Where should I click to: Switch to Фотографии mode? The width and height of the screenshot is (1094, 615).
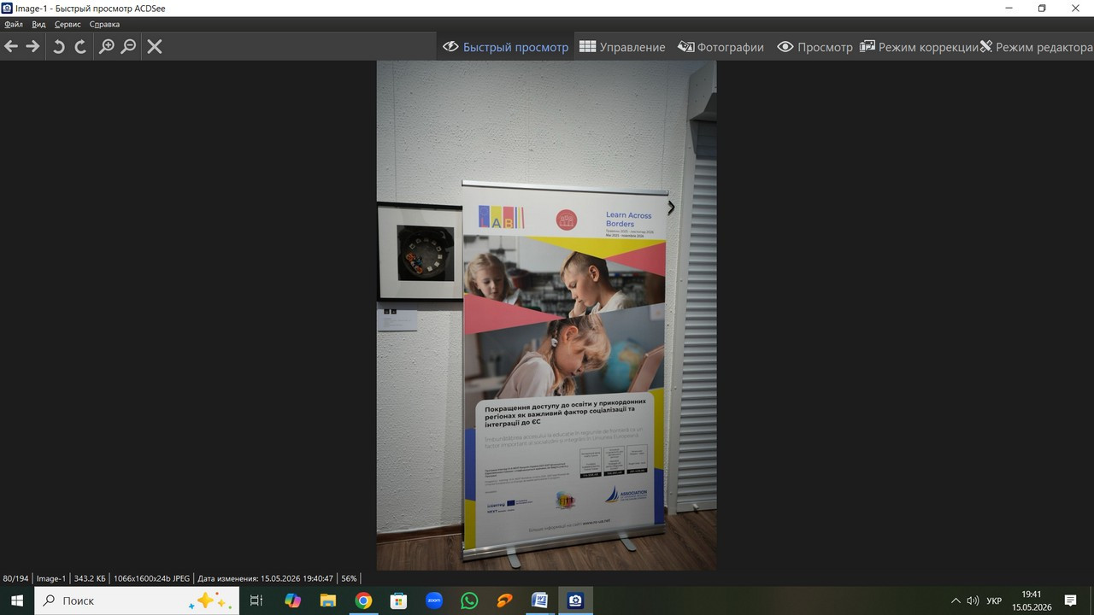[x=721, y=47]
